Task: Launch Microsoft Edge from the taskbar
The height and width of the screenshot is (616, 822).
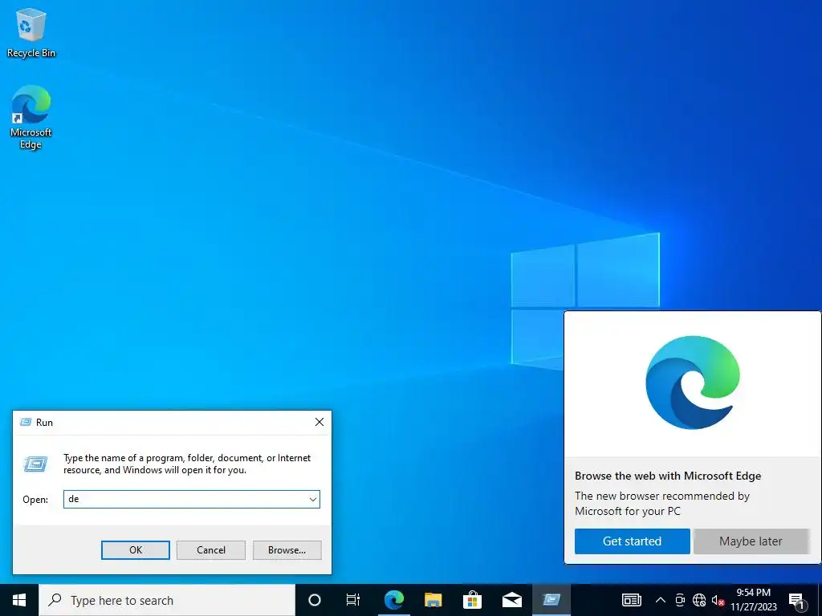Action: (x=393, y=600)
